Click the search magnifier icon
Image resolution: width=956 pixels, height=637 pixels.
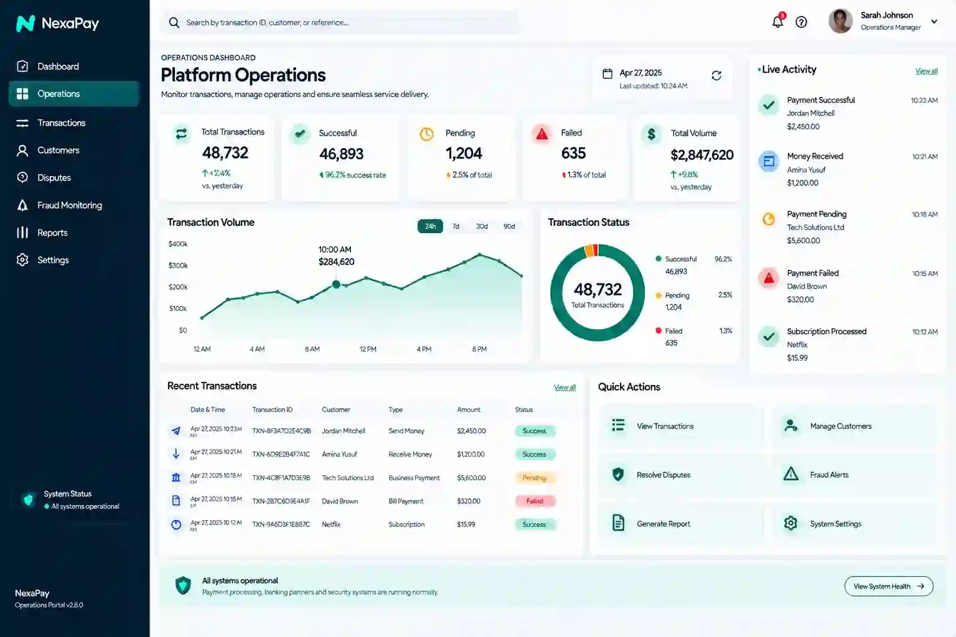pos(174,22)
